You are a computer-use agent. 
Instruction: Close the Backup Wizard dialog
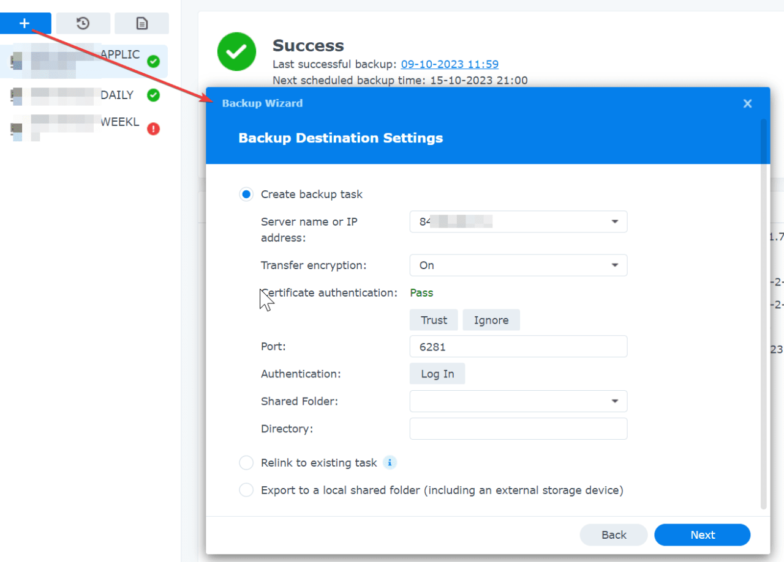(747, 103)
